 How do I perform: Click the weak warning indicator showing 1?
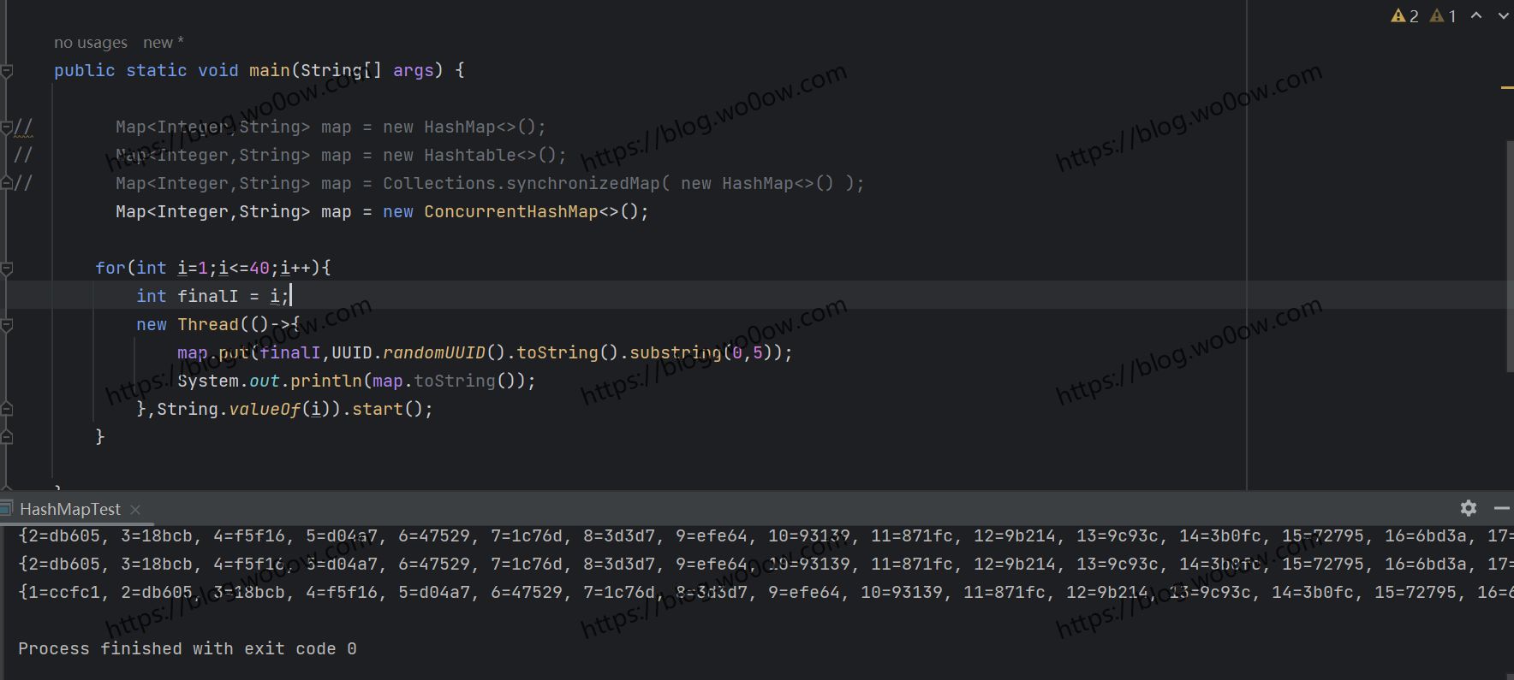1444,15
